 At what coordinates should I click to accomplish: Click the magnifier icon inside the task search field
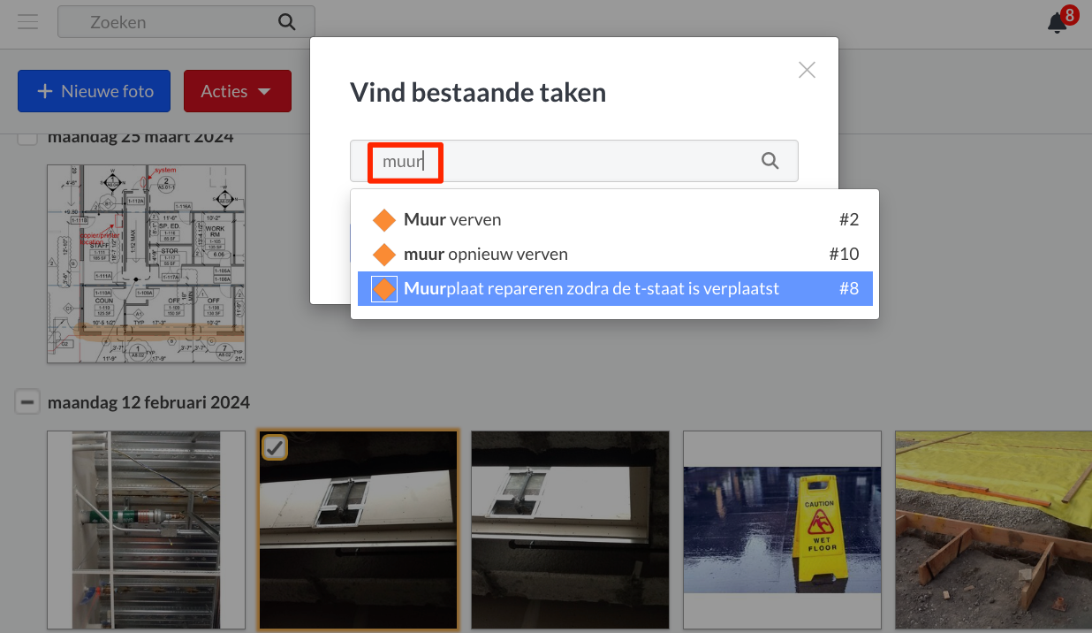(x=769, y=161)
